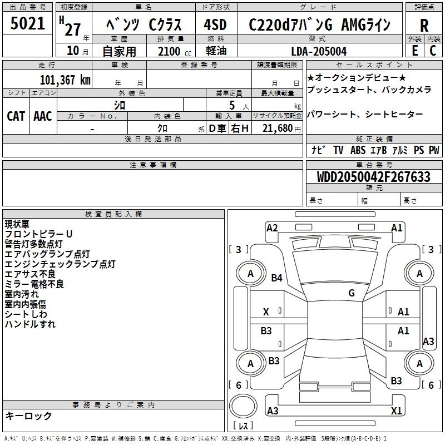The image size is (445, 445).
Task: Click the 長さ dimension field
Action: click(x=332, y=200)
